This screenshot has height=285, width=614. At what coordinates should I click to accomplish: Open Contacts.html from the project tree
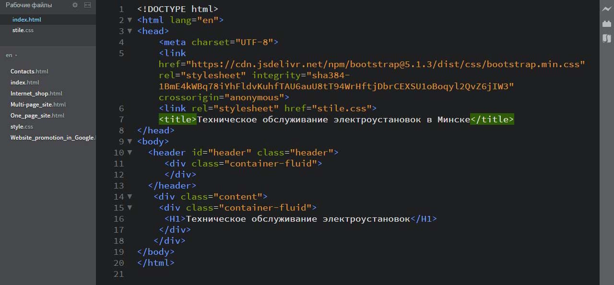click(x=29, y=71)
